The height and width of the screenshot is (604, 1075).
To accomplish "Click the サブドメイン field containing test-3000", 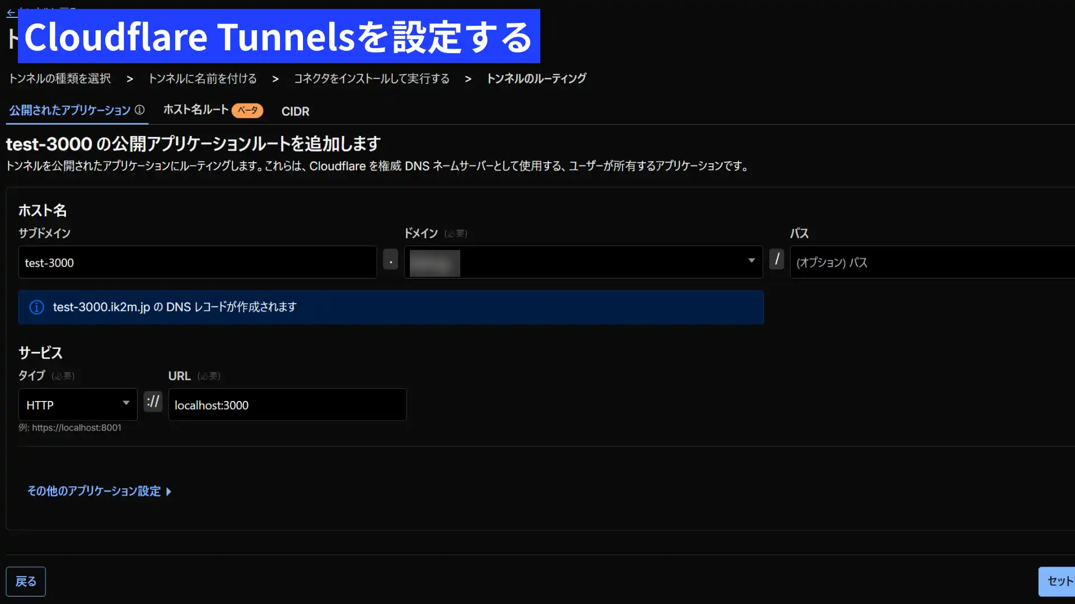I will (x=197, y=262).
